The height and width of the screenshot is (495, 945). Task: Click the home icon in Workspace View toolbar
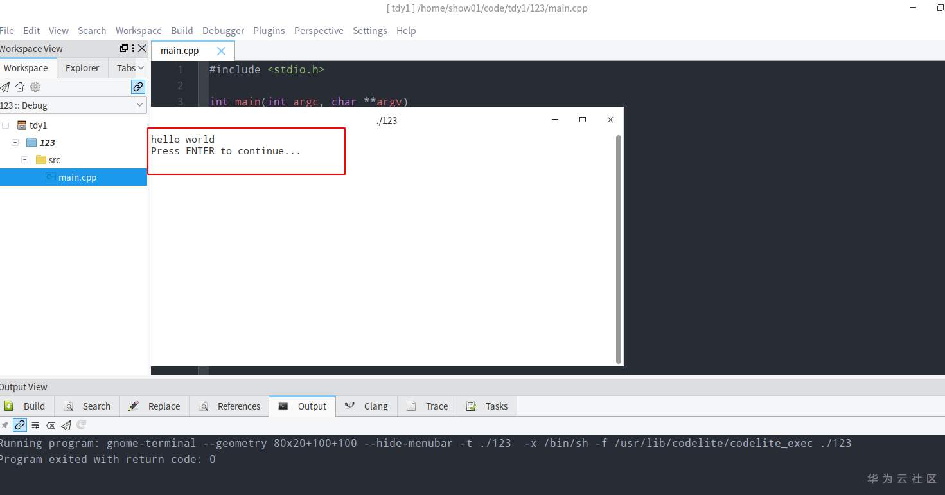tap(20, 87)
